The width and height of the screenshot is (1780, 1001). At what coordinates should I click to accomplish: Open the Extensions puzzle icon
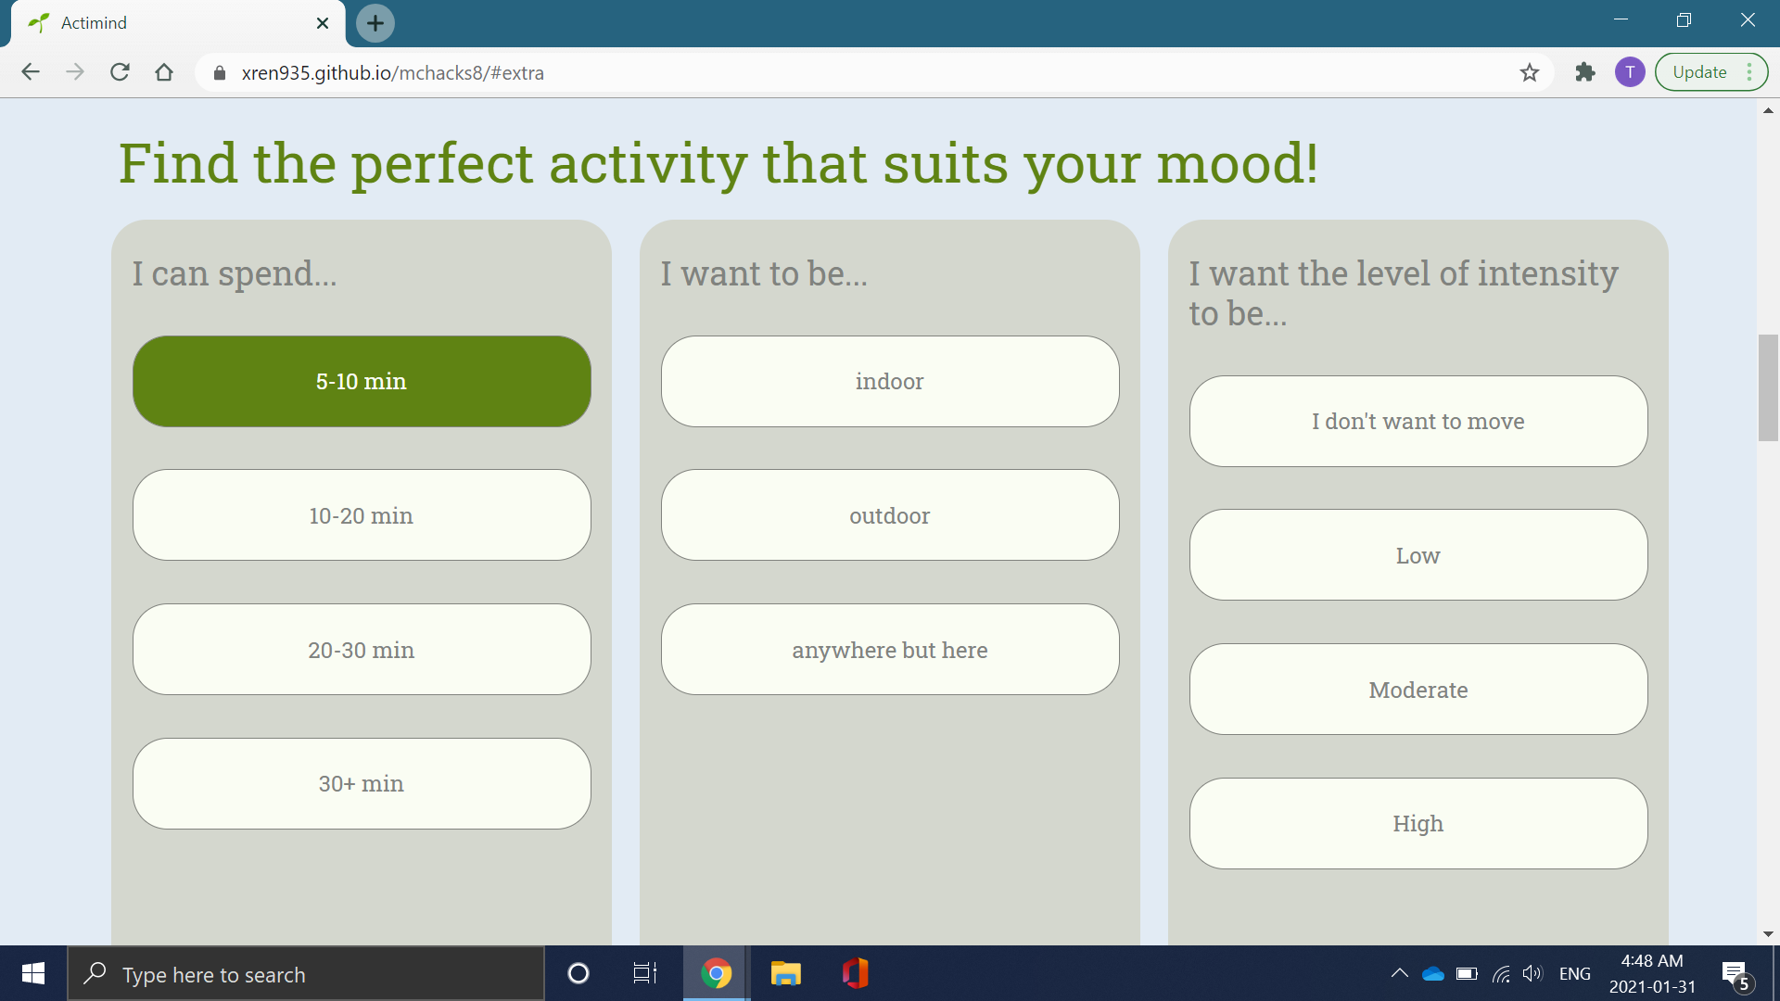coord(1584,72)
